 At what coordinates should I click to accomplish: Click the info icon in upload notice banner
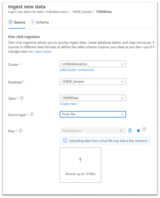65,141
